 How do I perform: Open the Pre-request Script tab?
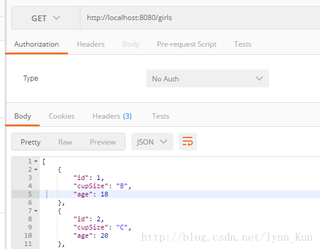tap(187, 44)
